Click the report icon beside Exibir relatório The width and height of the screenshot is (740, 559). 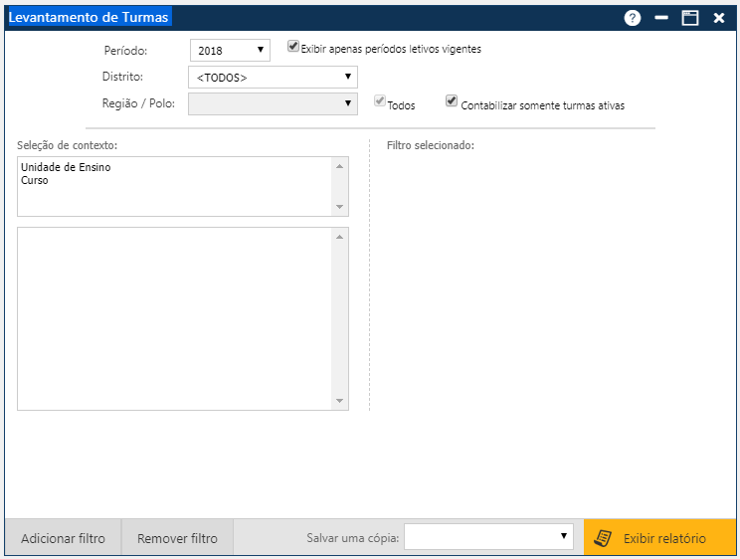click(602, 538)
